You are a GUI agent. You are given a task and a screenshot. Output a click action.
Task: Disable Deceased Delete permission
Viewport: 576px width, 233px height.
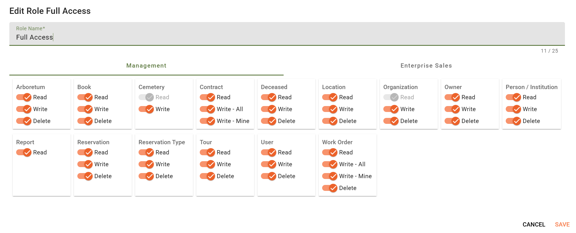pos(269,121)
